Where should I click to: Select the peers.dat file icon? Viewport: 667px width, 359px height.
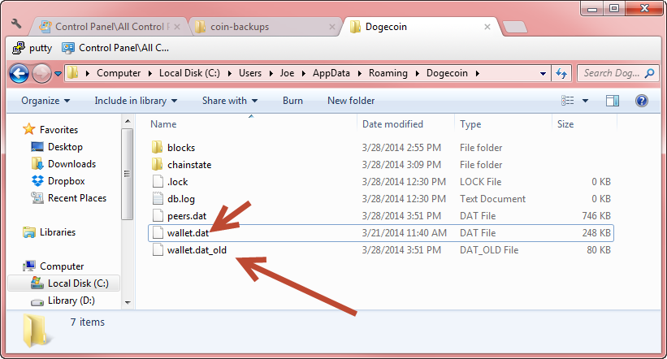coord(158,216)
